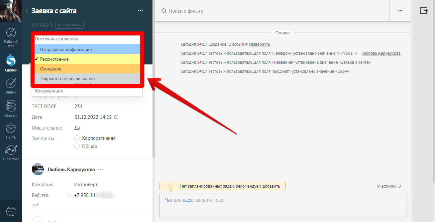Viewport: 435px width, 222px height.
Task: Open the Задачи section icon
Action: tap(11, 83)
